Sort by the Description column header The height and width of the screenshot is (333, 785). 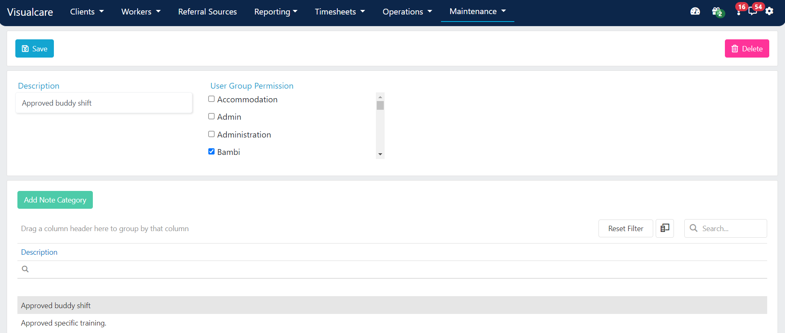(39, 252)
